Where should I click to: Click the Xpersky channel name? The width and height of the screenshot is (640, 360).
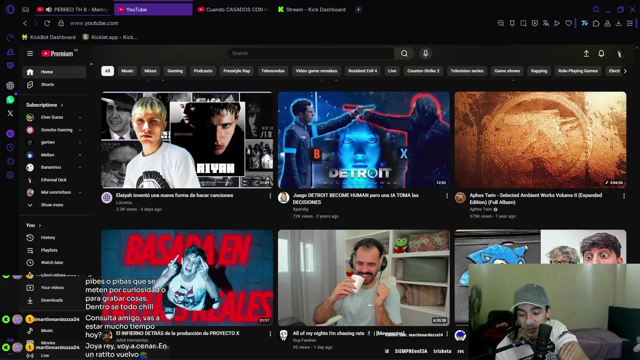pyautogui.click(x=300, y=209)
